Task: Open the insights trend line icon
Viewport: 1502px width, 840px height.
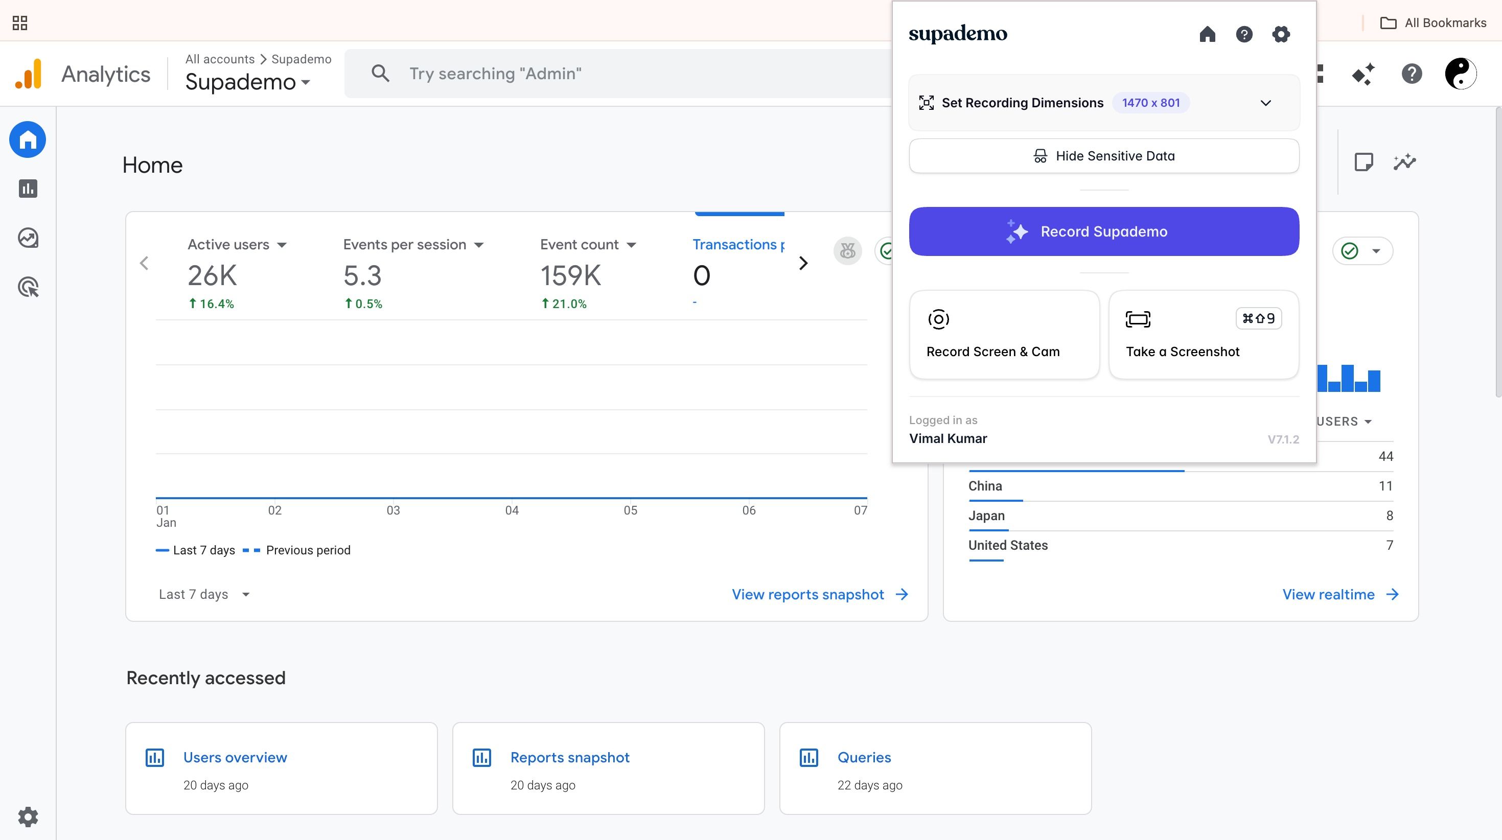Action: coord(1404,161)
